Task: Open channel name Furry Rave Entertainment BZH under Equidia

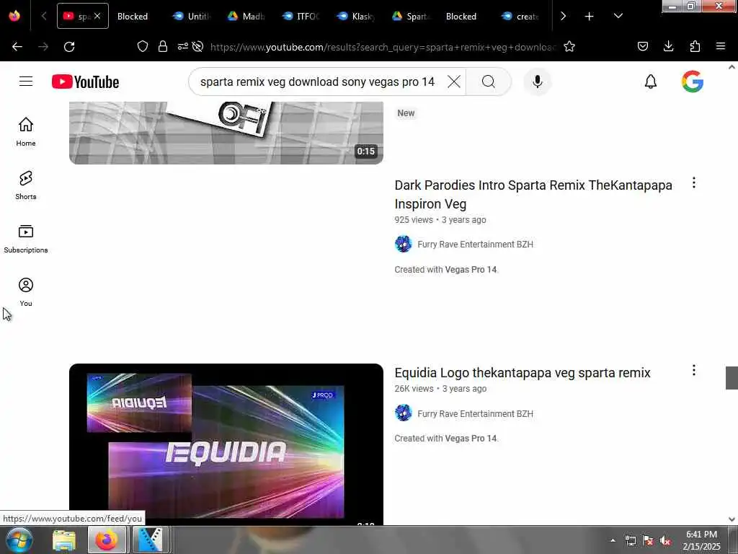Action: coord(476,413)
